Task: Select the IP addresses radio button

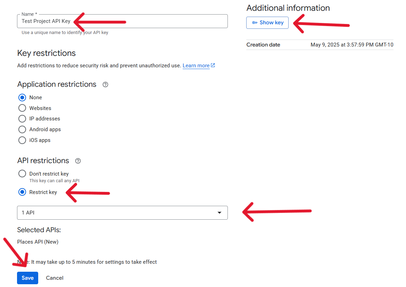Action: [x=22, y=119]
